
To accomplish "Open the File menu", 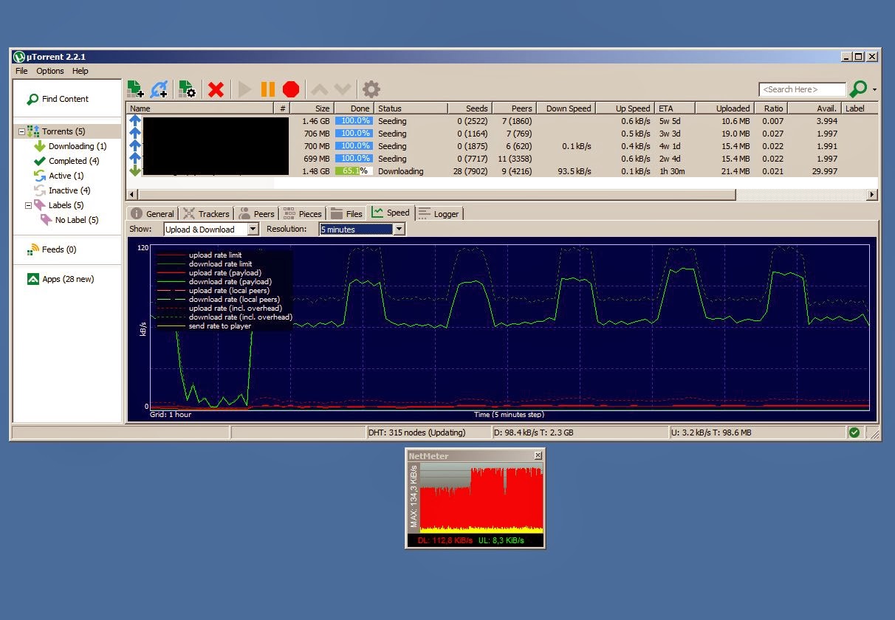I will 21,71.
